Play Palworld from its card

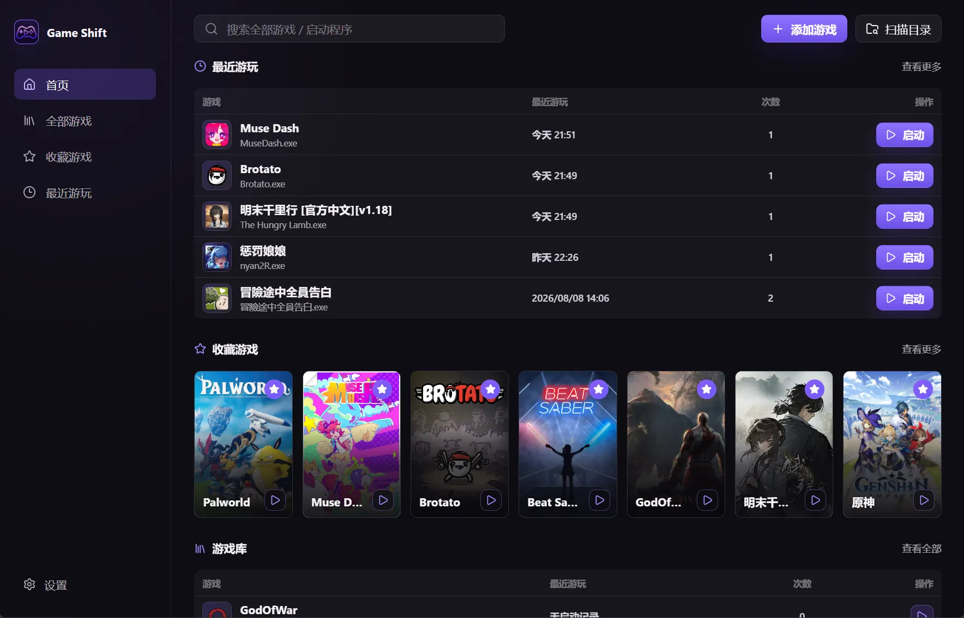point(275,500)
